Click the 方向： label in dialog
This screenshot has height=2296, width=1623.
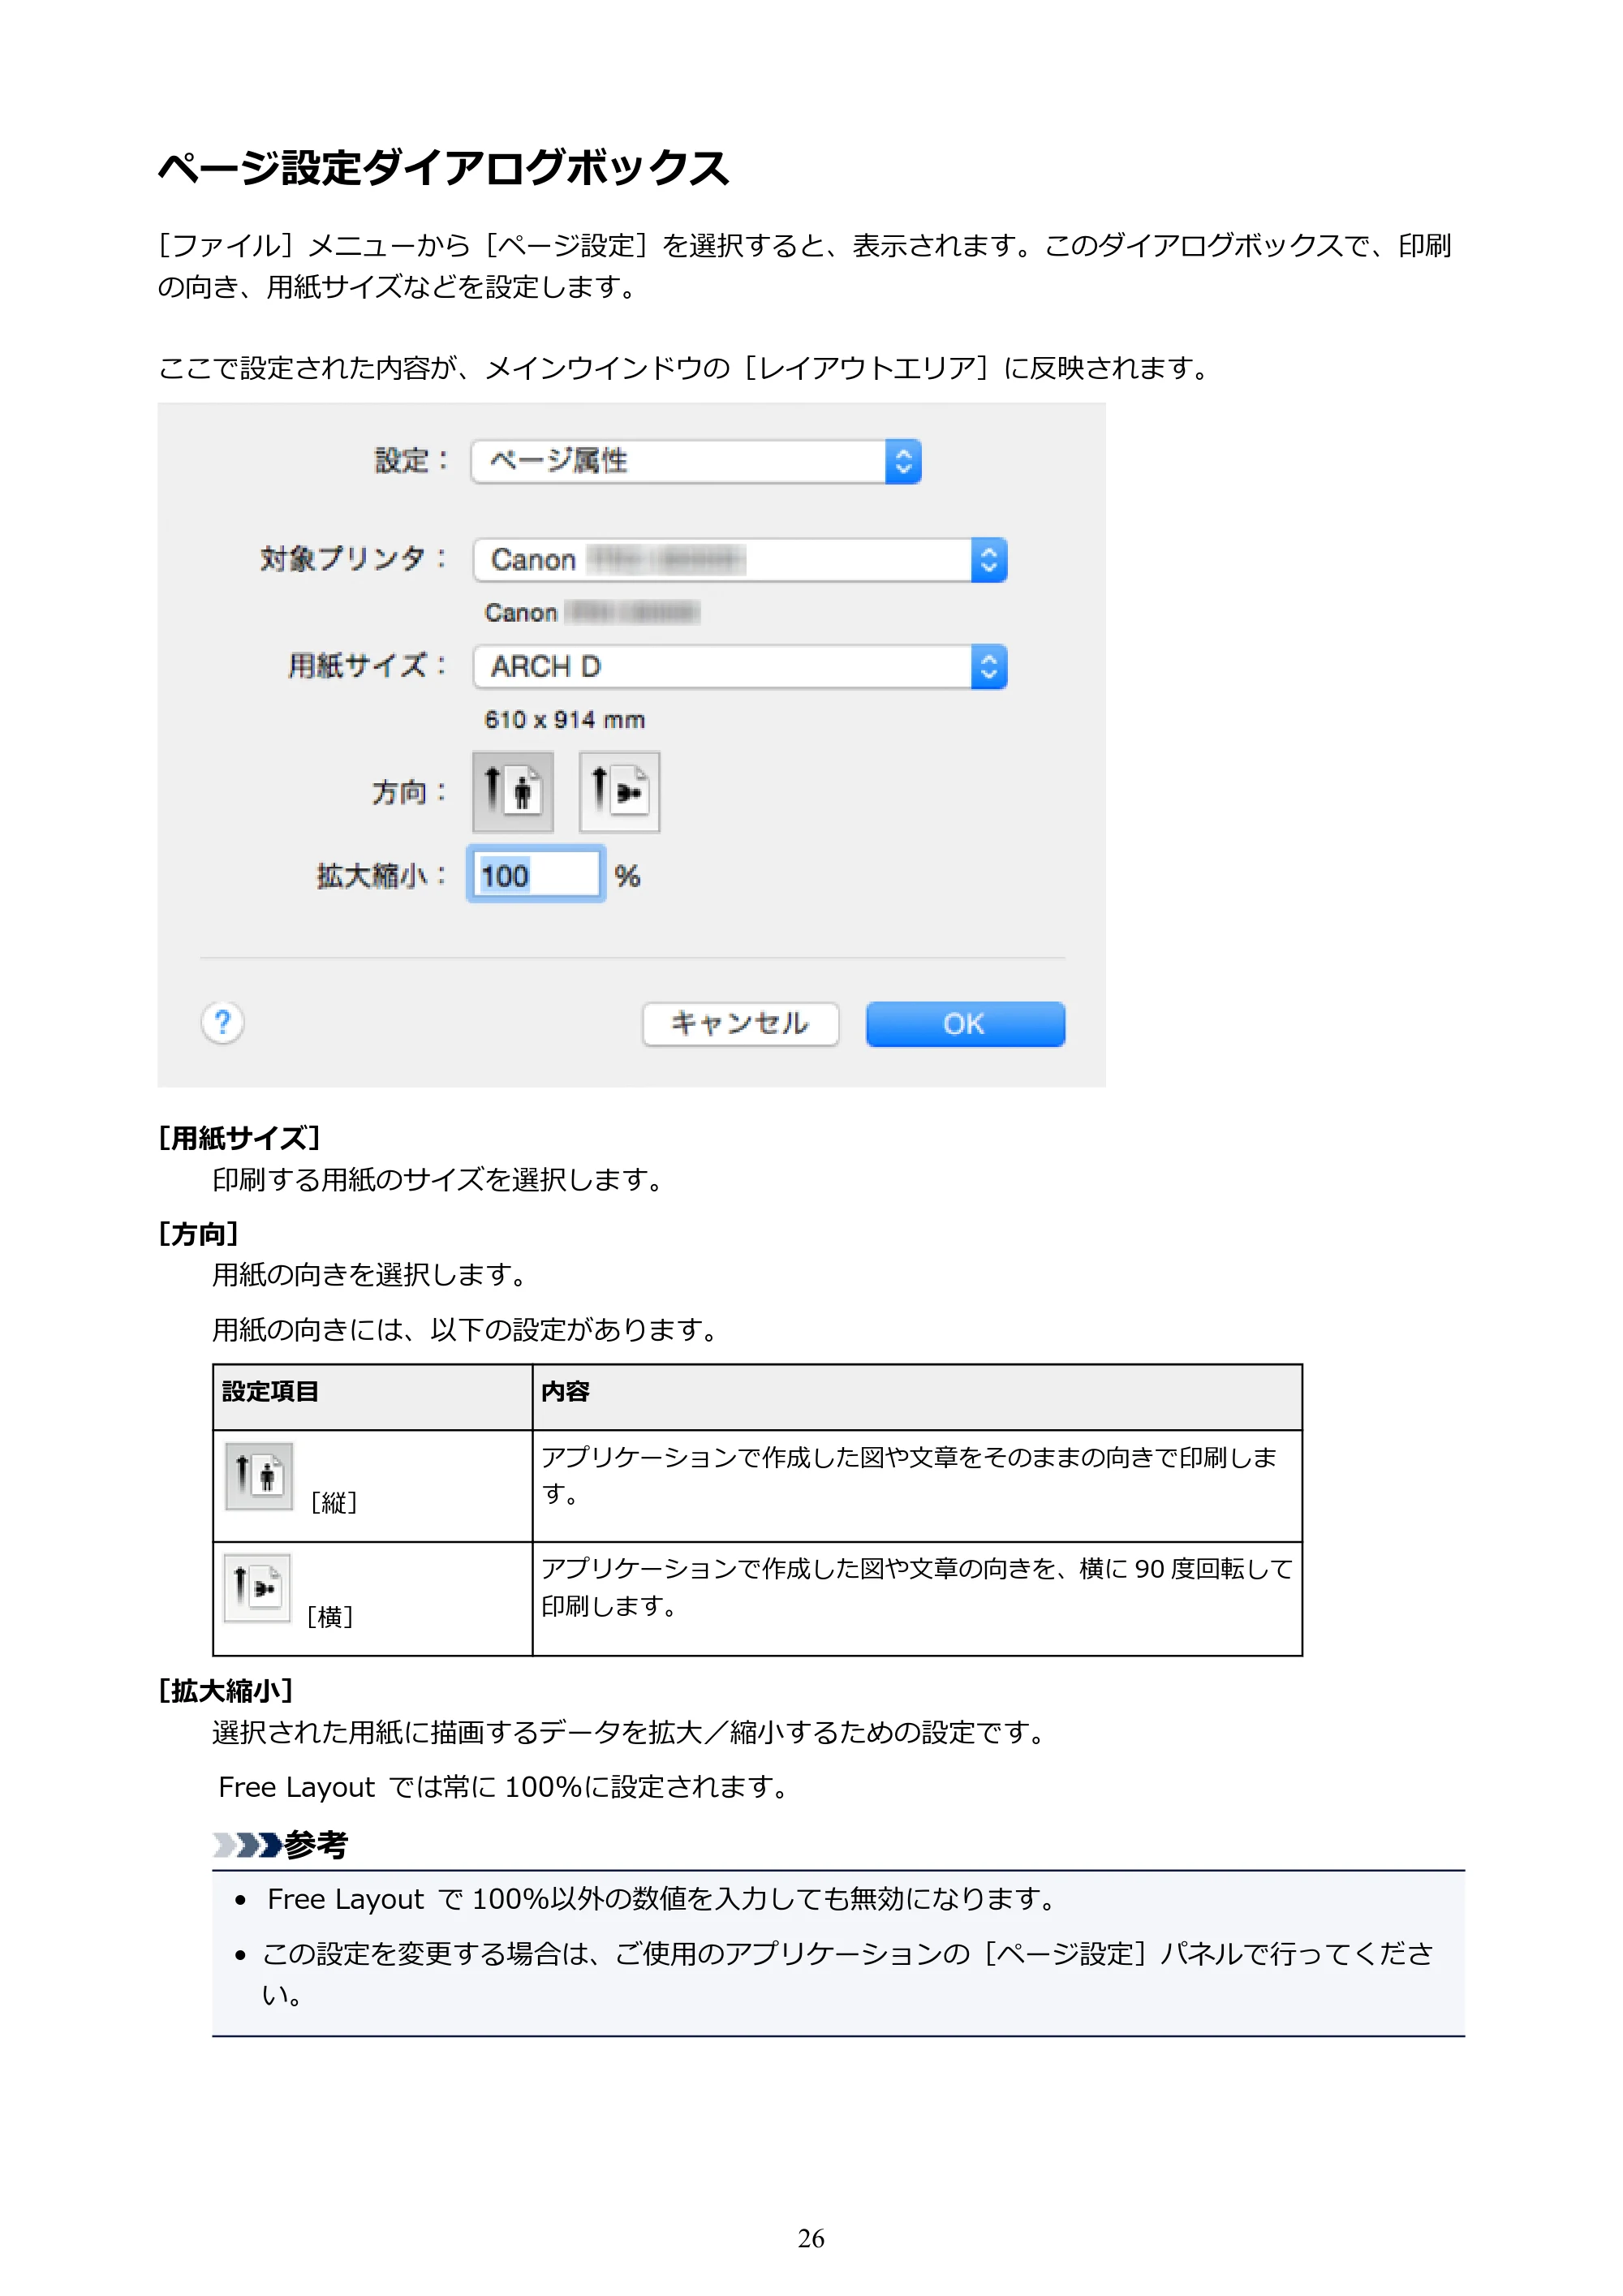[x=410, y=793]
